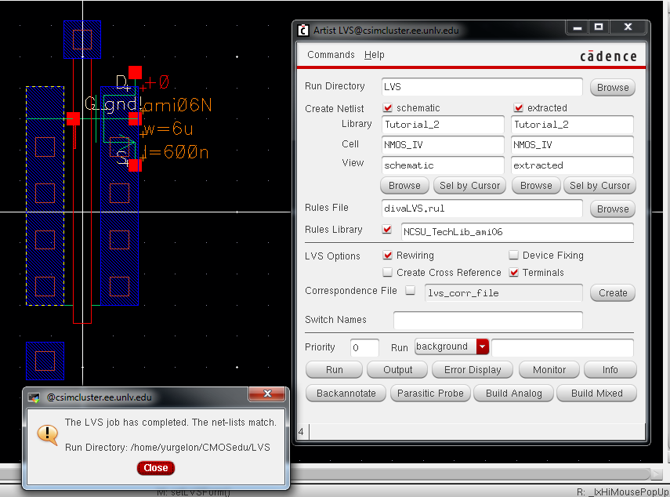Click the View field showing schematic
Viewport: 670px width, 497px height.
coord(443,165)
